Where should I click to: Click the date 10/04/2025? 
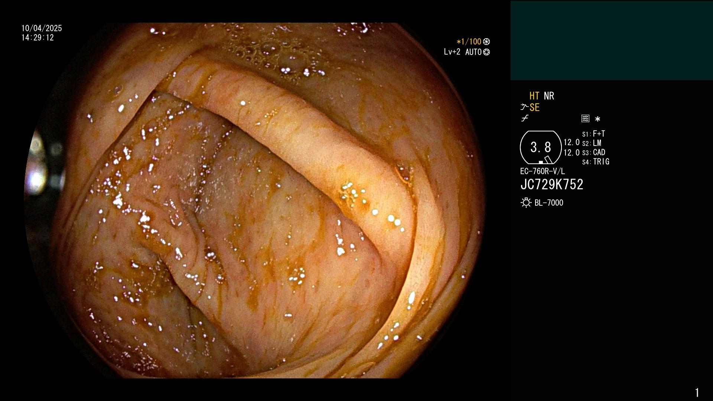coord(42,28)
